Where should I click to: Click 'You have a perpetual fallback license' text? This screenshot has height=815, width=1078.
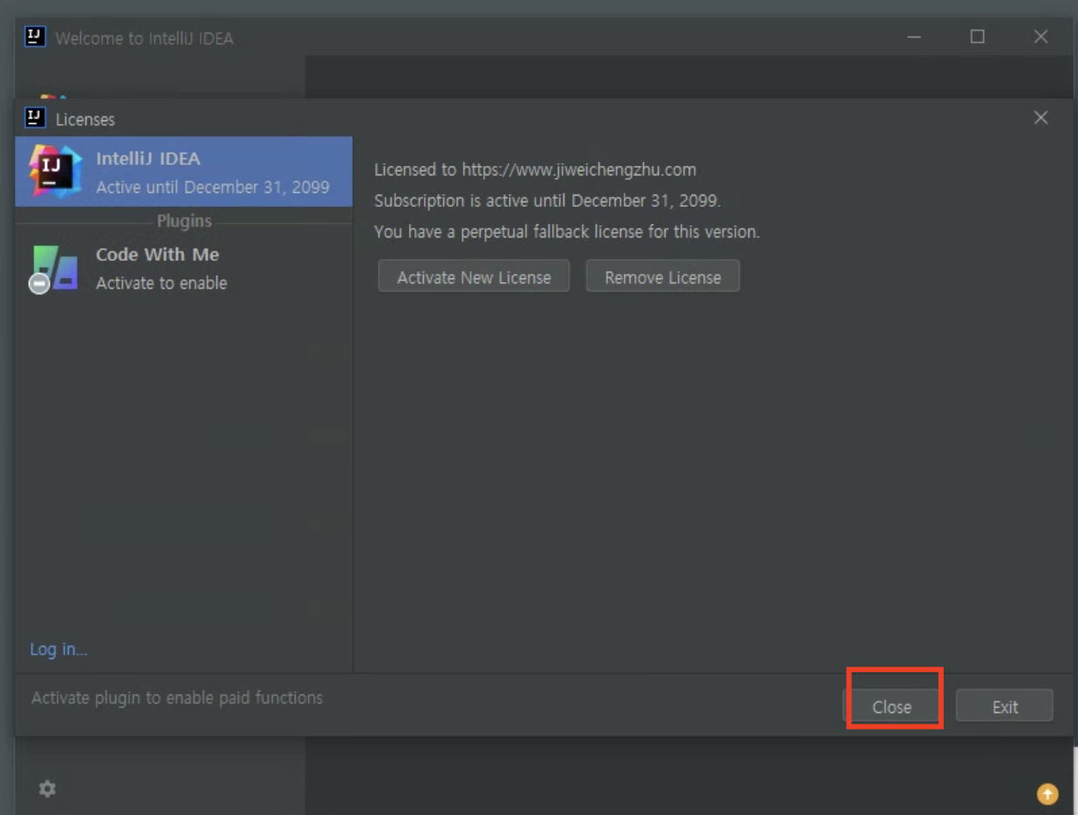point(567,232)
